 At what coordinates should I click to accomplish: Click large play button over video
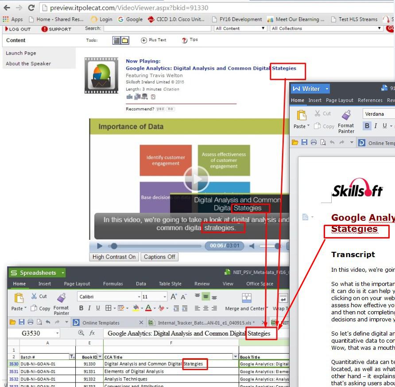[196, 179]
